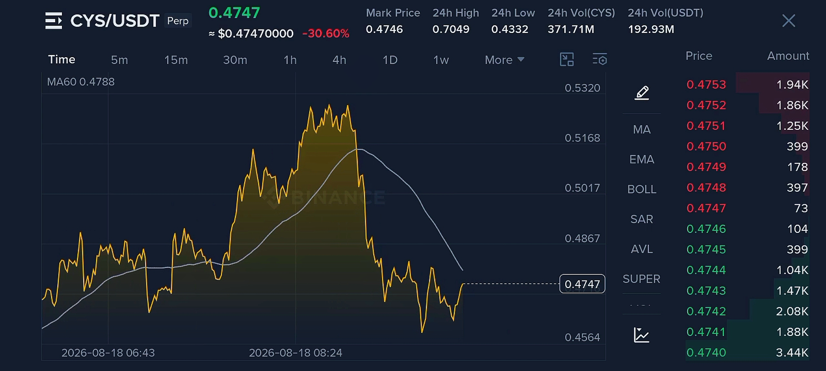Image resolution: width=826 pixels, height=371 pixels.
Task: Click the Amount column header
Action: (788, 56)
